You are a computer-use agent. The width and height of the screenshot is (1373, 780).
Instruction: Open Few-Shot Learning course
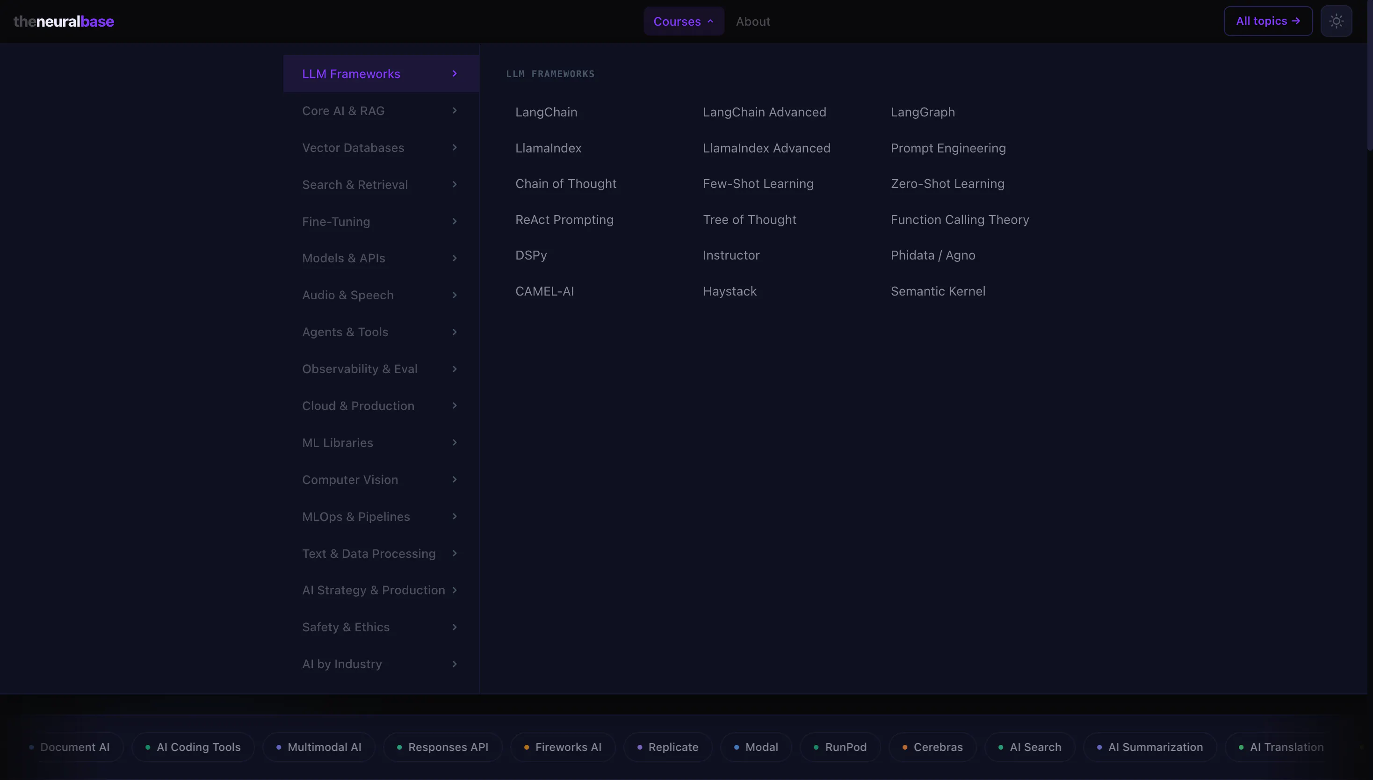(x=758, y=184)
